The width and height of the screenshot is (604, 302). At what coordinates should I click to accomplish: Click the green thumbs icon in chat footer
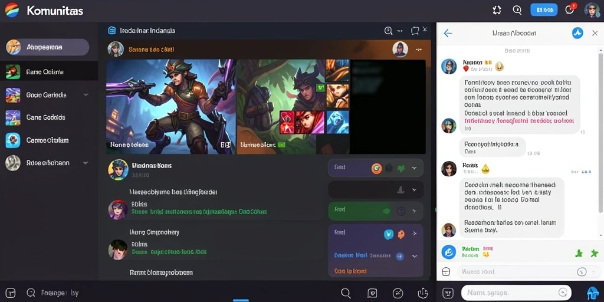579,253
